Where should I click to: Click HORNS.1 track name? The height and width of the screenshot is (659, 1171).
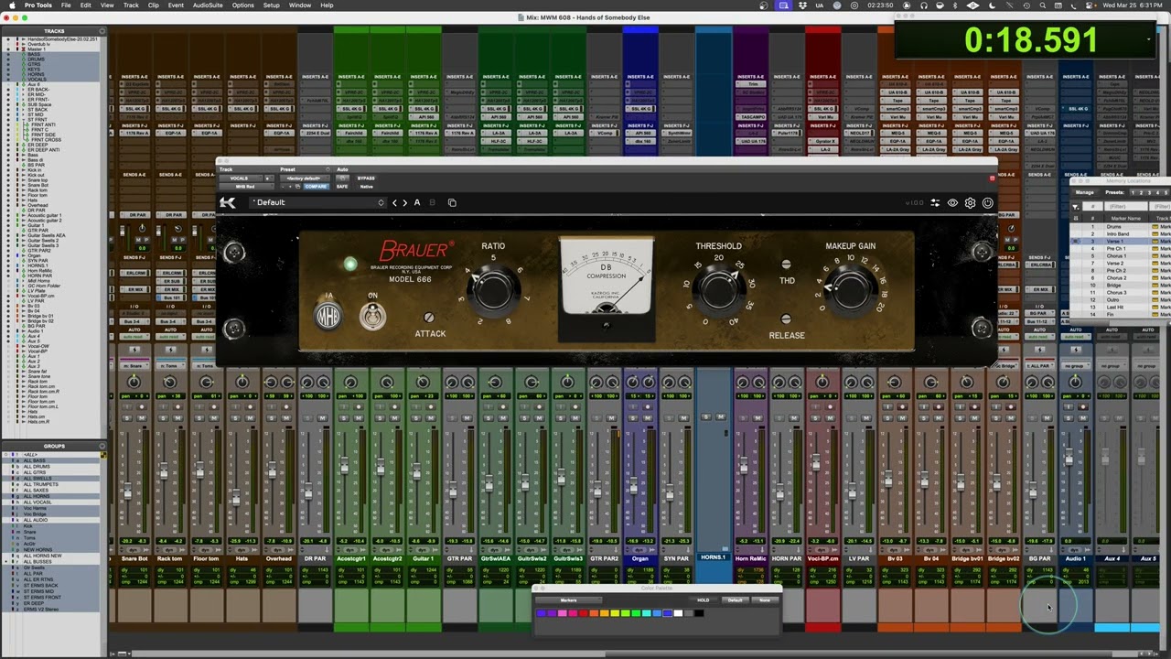click(x=713, y=557)
